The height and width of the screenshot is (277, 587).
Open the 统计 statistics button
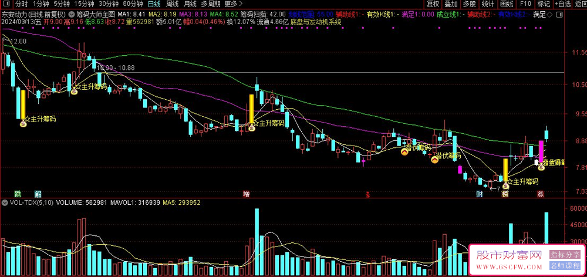[x=488, y=4]
